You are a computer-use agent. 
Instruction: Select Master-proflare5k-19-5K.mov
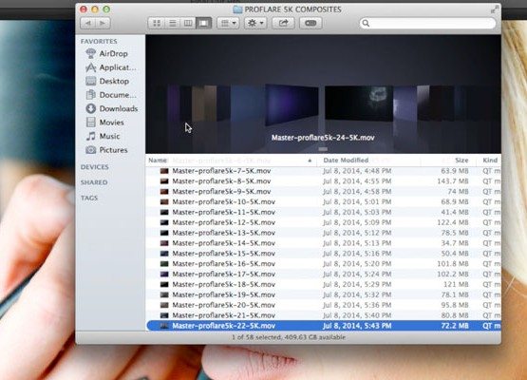(324, 294)
